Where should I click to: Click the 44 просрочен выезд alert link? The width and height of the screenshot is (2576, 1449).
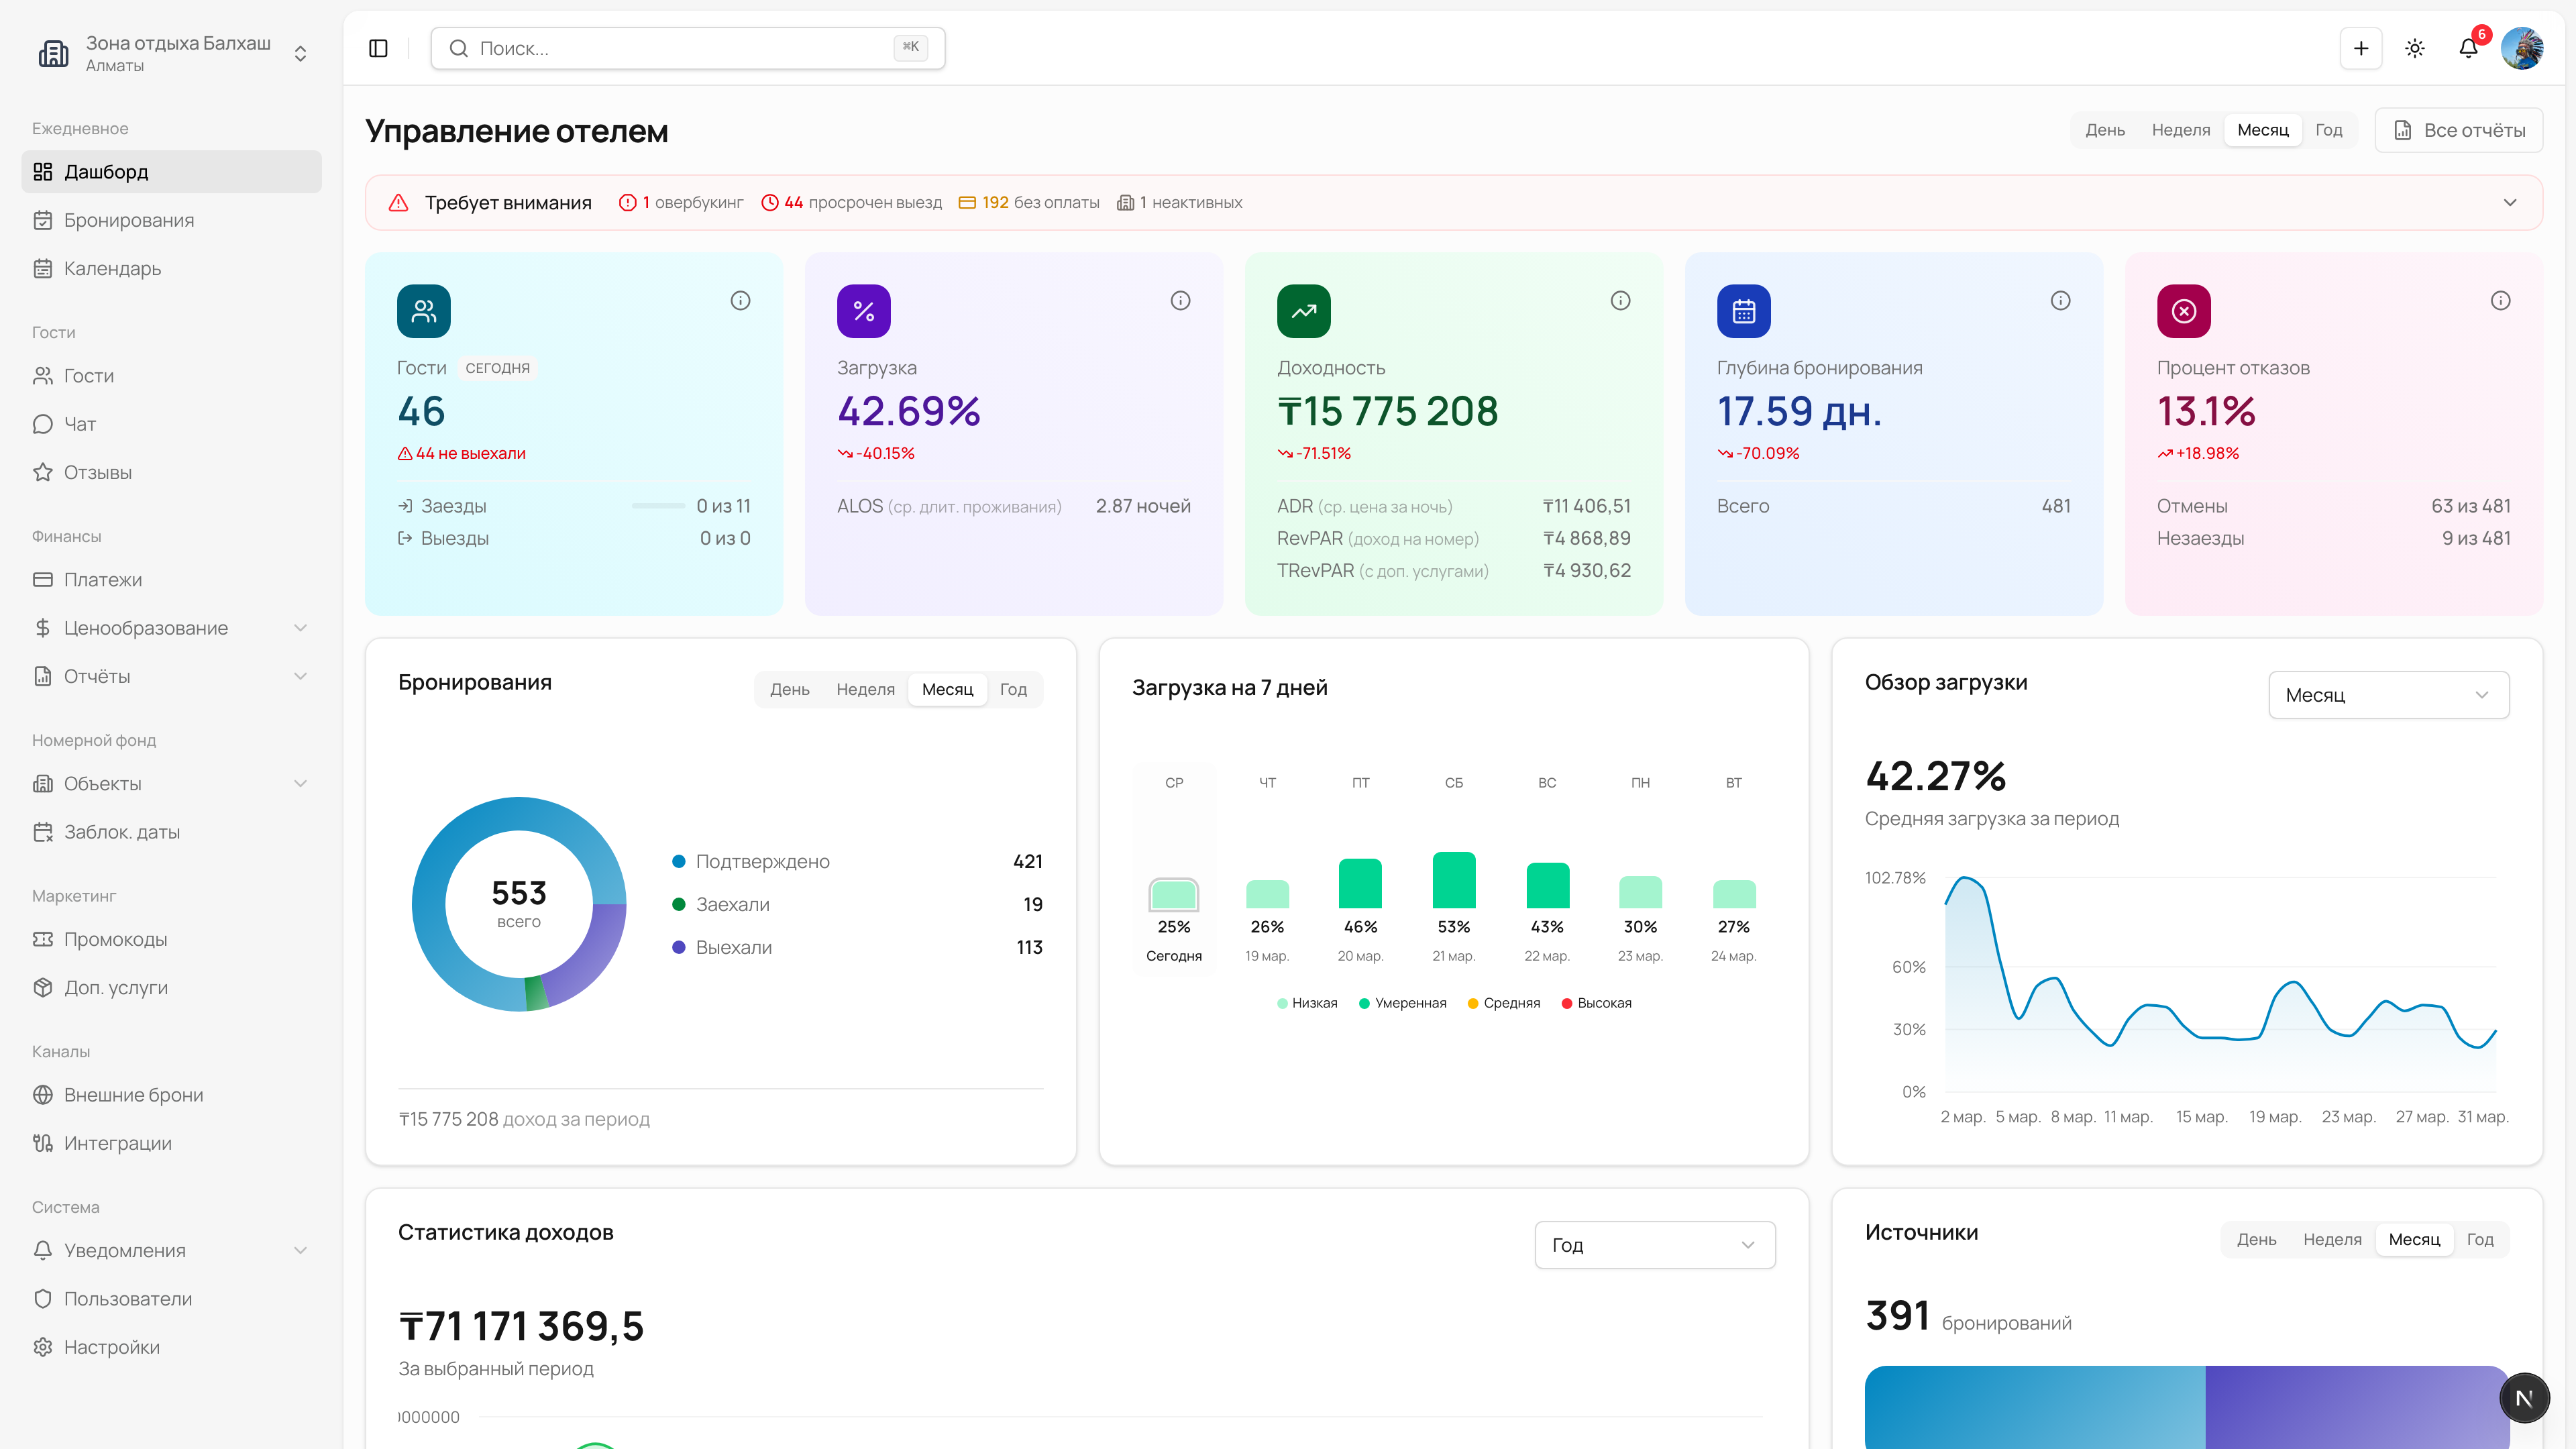pyautogui.click(x=852, y=202)
